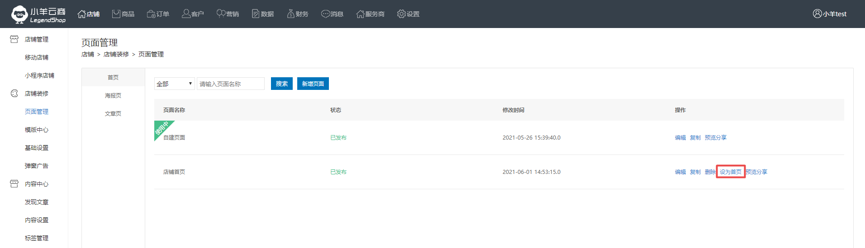This screenshot has height=248, width=865.
Task: Click the LegendShop sheep logo
Action: coord(19,14)
